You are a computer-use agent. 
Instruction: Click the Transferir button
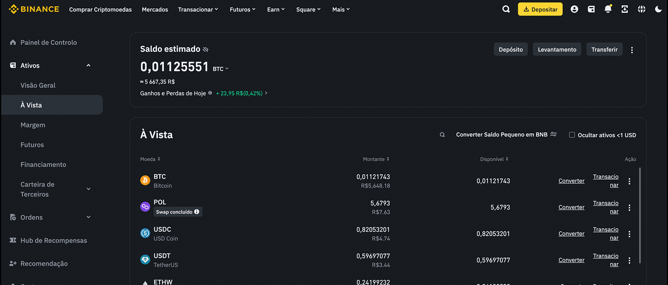tap(604, 49)
